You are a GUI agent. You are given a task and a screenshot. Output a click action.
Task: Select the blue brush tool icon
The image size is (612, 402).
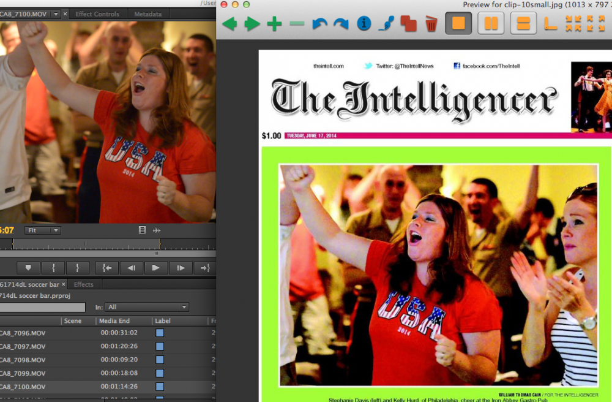386,24
